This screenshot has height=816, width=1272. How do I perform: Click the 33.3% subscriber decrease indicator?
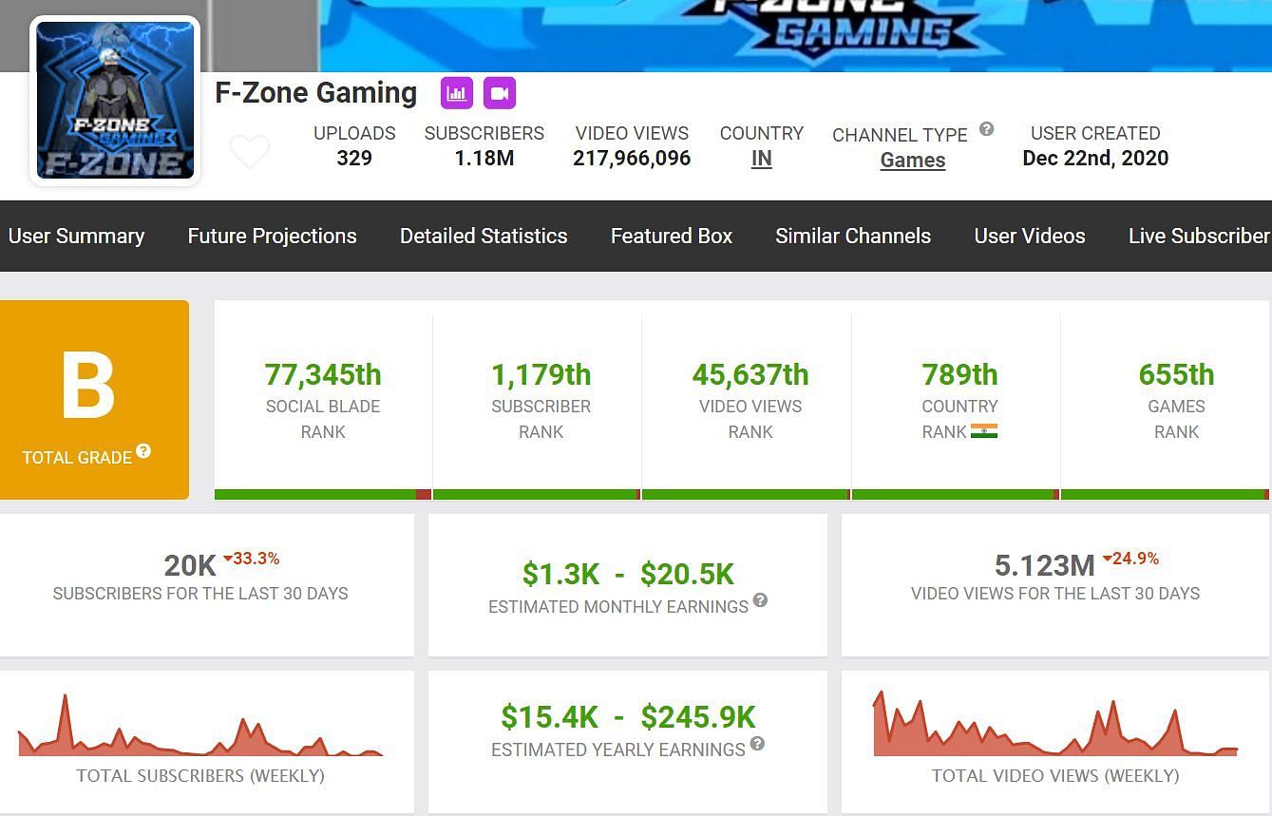point(252,559)
